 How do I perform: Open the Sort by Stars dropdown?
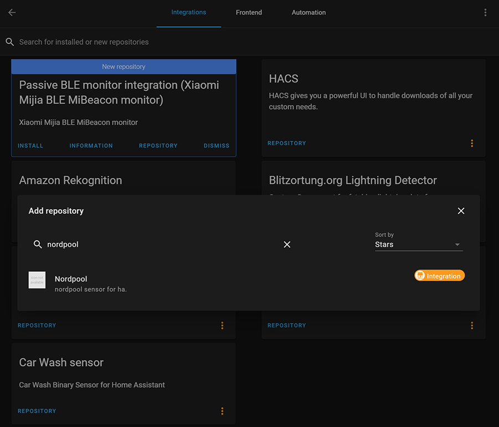pyautogui.click(x=419, y=244)
